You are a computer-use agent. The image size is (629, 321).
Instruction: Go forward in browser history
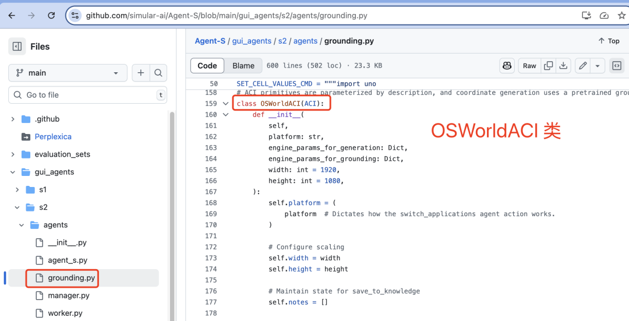[31, 16]
